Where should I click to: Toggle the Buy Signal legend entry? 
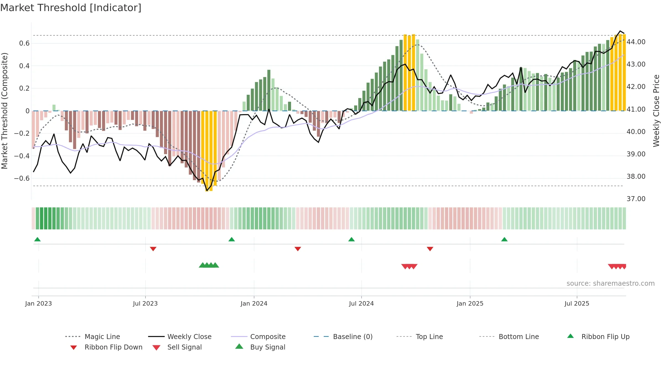coord(260,347)
